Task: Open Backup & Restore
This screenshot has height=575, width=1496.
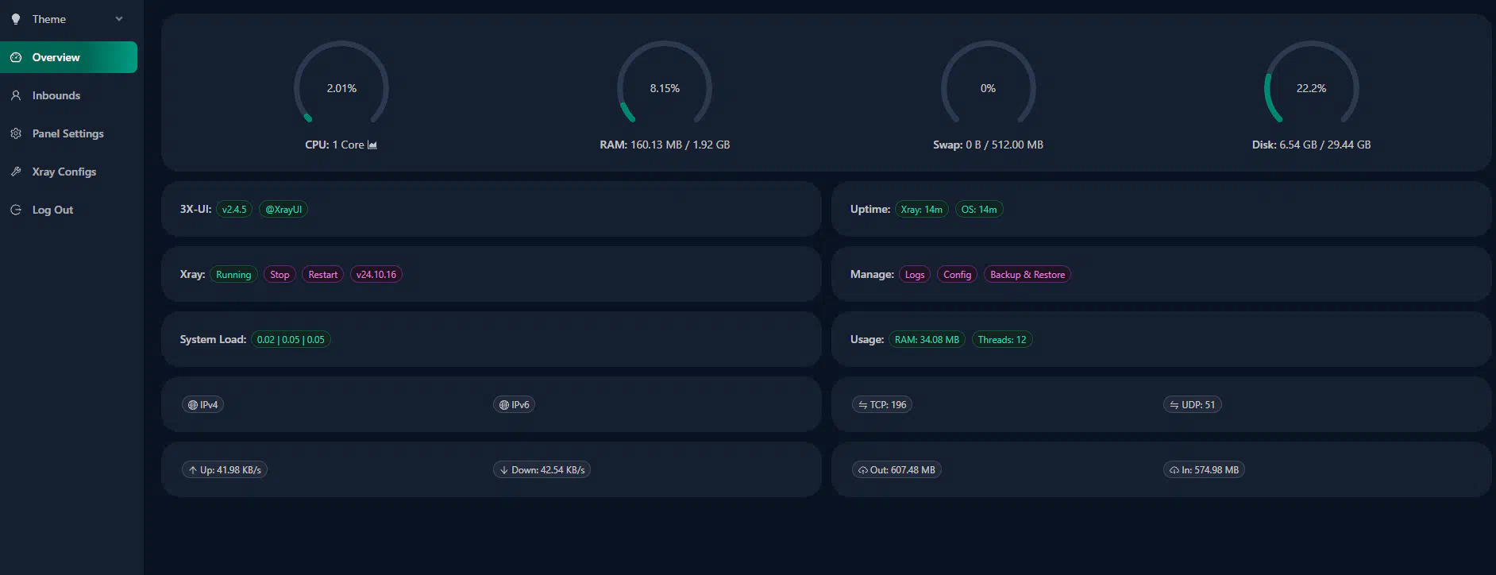Action: [1028, 274]
